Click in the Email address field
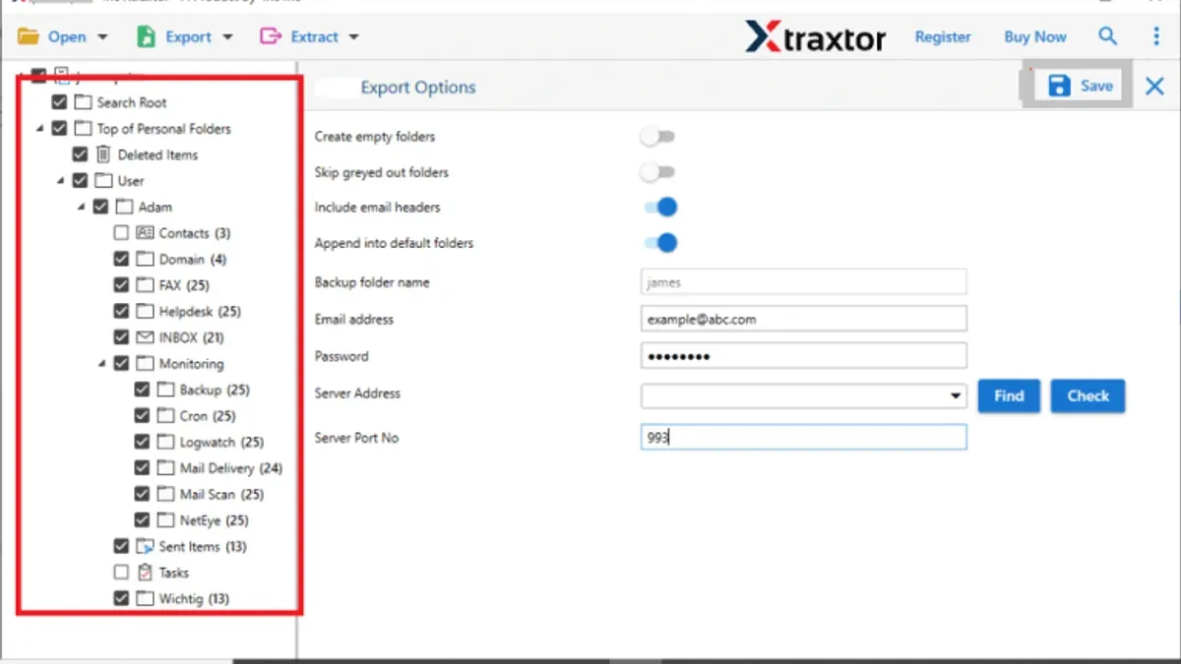This screenshot has height=664, width=1181. point(803,319)
